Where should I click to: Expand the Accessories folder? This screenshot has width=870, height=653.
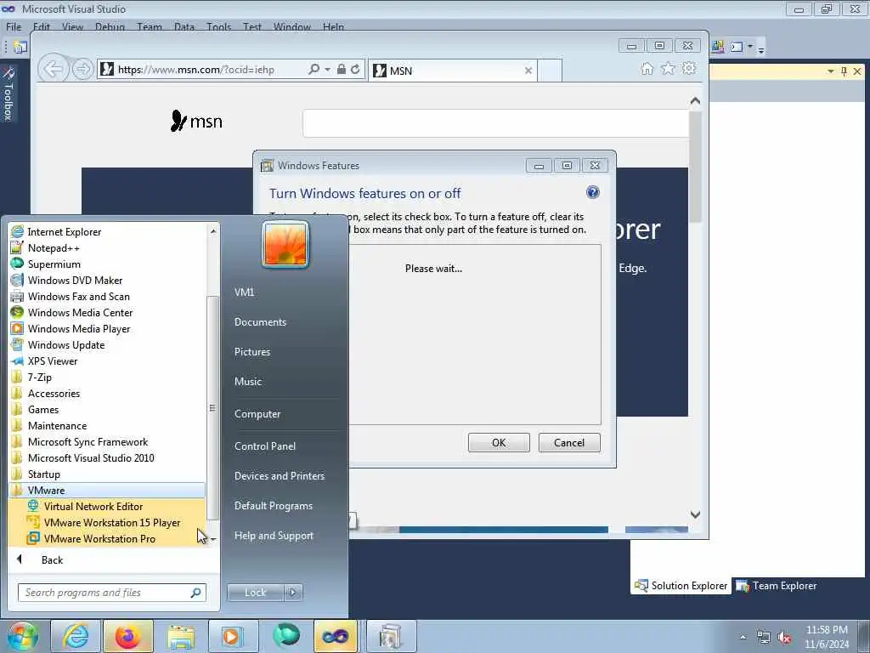point(54,393)
